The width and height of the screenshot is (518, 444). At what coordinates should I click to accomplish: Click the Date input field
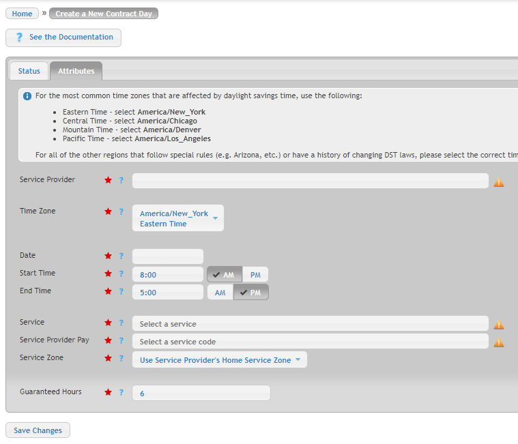pyautogui.click(x=168, y=256)
